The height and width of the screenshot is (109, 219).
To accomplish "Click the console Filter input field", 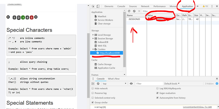I will point(149,84).
